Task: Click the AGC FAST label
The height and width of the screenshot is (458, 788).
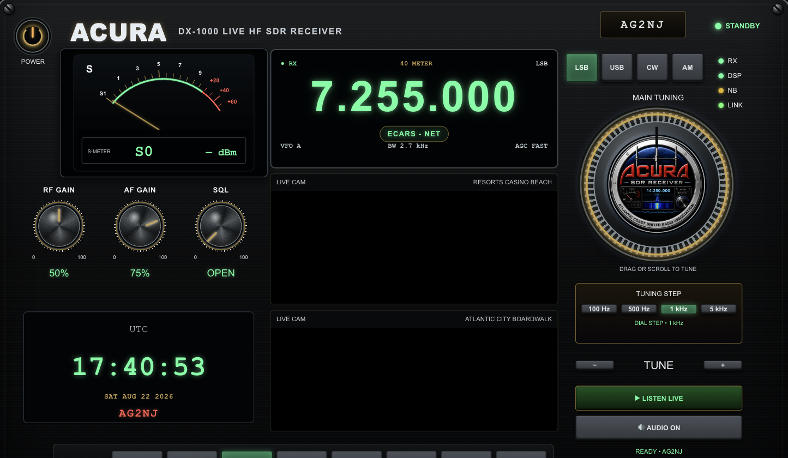Action: click(531, 146)
